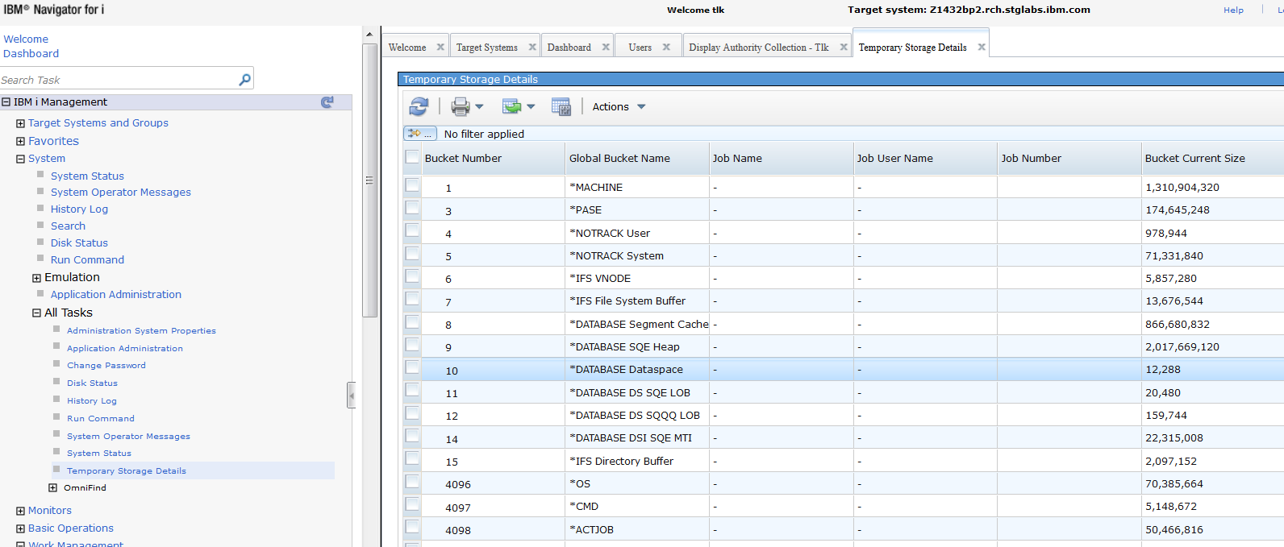
Task: Expand the Basic Operations node
Action: [x=21, y=528]
